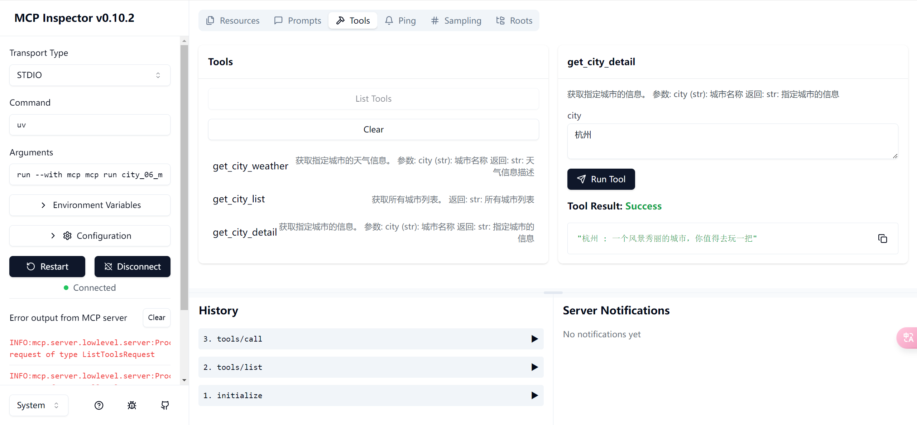917x425 pixels.
Task: Click the floating translate icon
Action: 908,337
